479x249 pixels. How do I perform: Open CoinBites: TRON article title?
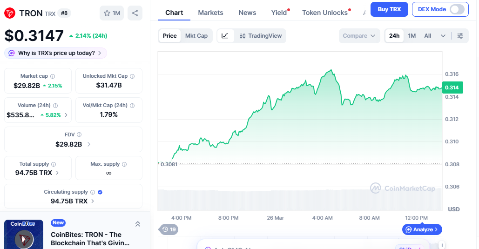click(90, 239)
